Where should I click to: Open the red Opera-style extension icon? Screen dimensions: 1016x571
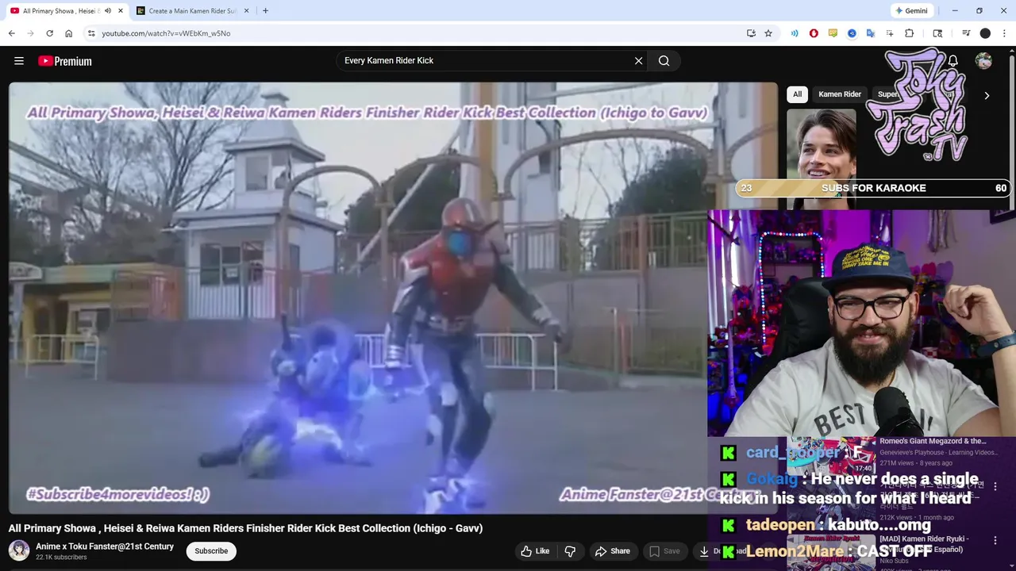814,33
